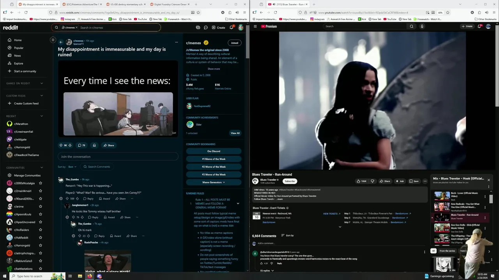Image resolution: width=499 pixels, height=280 pixels.
Task: Open Reddit user avatar menu
Action: tap(241, 28)
